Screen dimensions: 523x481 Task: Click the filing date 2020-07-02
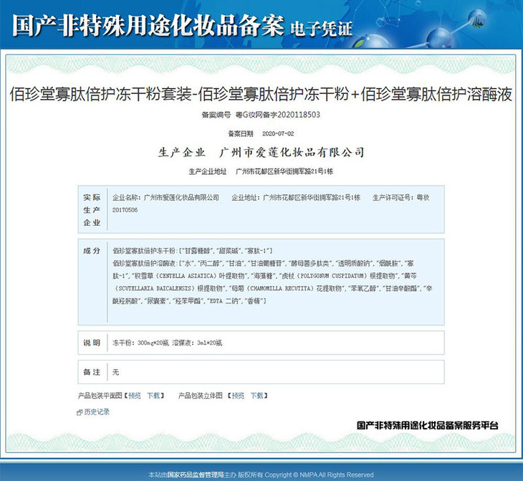278,134
